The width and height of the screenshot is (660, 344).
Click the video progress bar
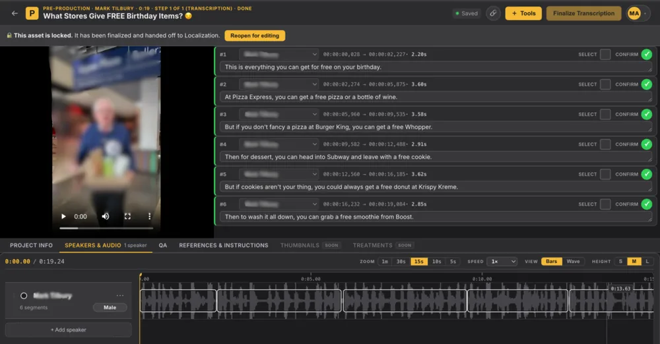[106, 228]
